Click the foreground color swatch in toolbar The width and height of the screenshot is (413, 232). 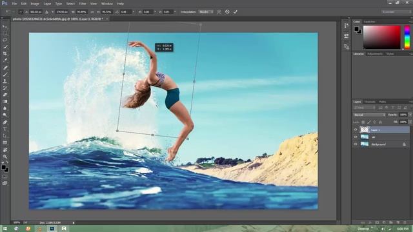pyautogui.click(x=3, y=168)
